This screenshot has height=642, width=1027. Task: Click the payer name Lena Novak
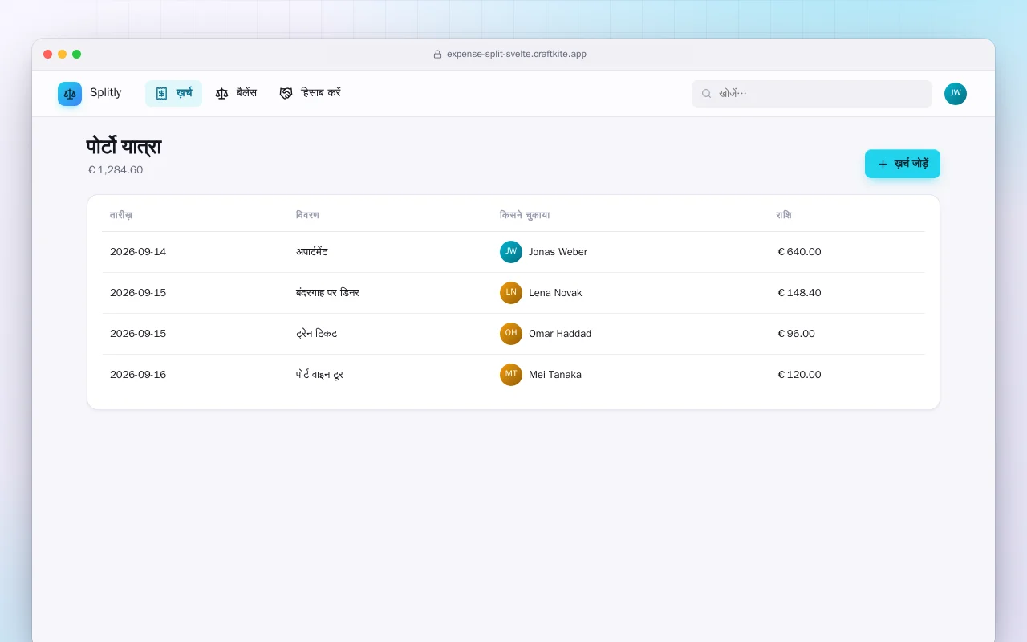point(555,293)
